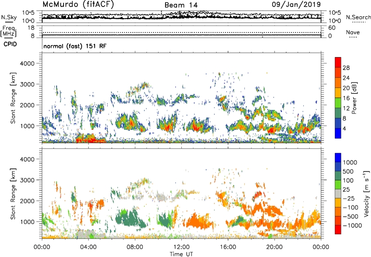Click the '100' label on the velocity color bar
371x257 pixels.
click(x=348, y=180)
